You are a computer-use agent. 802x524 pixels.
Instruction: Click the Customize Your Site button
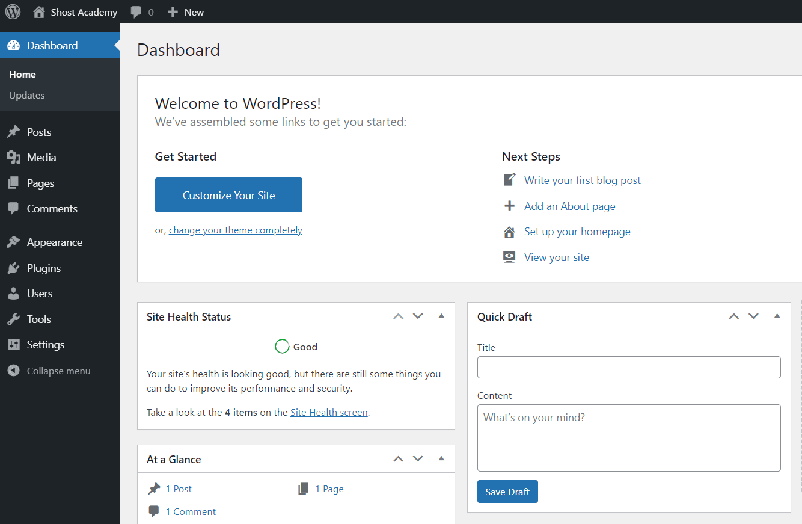pos(228,194)
